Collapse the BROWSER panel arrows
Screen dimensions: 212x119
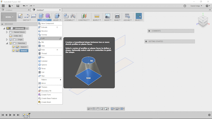[x=2, y=24]
